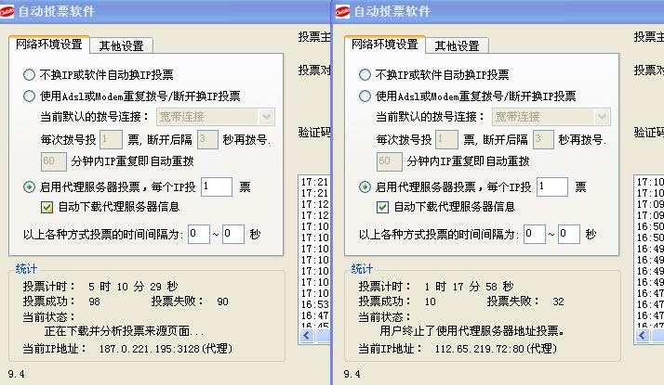Screen dimensions: 664x385
Task: Toggle '自动下载代理服务器信息' checkbox in right window
Action: pos(382,207)
